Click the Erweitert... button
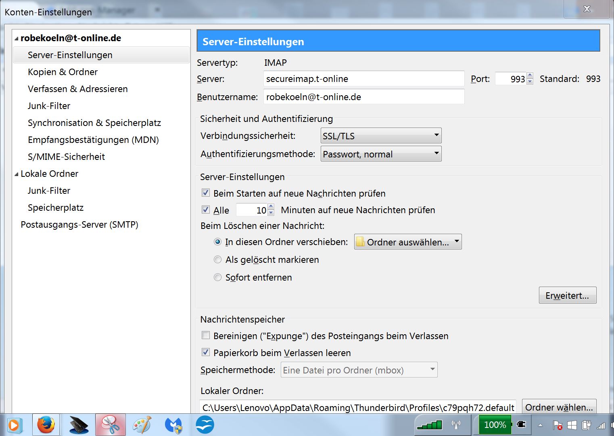Viewport: 614px width, 436px height. pyautogui.click(x=567, y=295)
